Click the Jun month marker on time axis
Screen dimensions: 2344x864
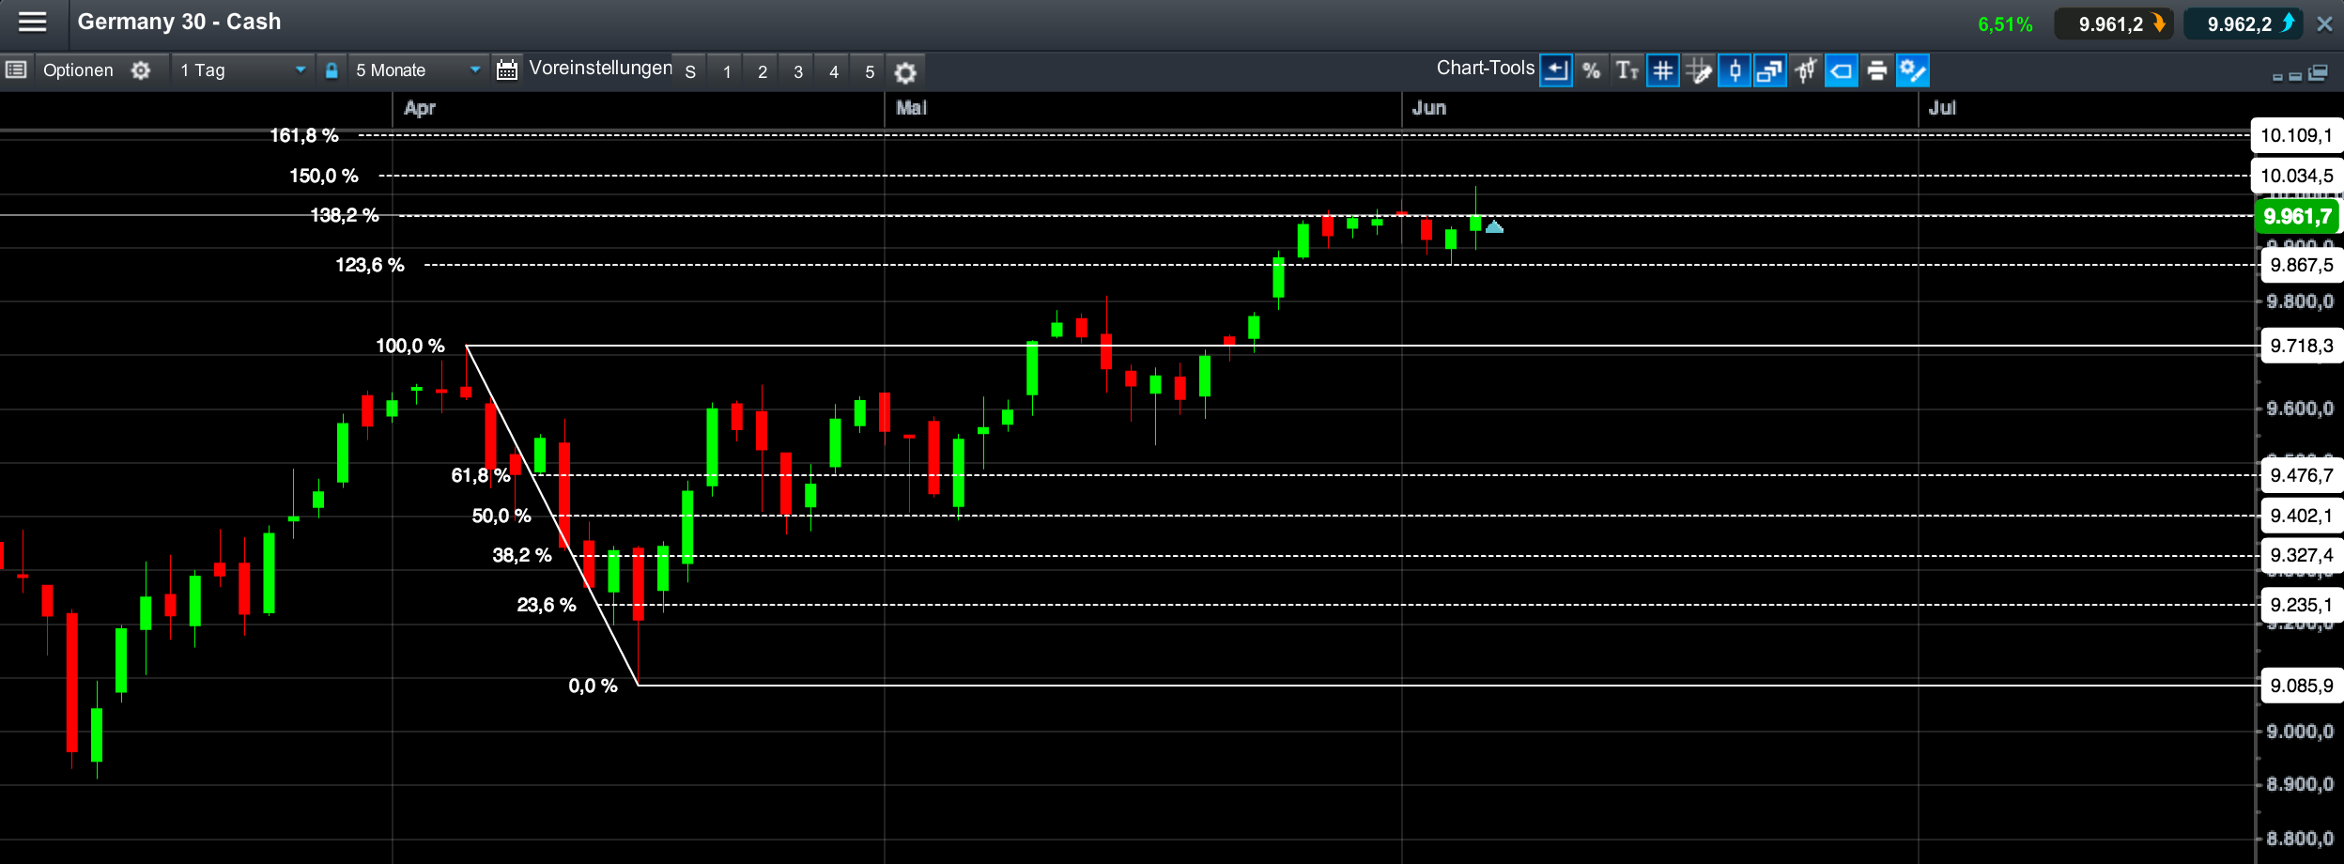(1429, 108)
